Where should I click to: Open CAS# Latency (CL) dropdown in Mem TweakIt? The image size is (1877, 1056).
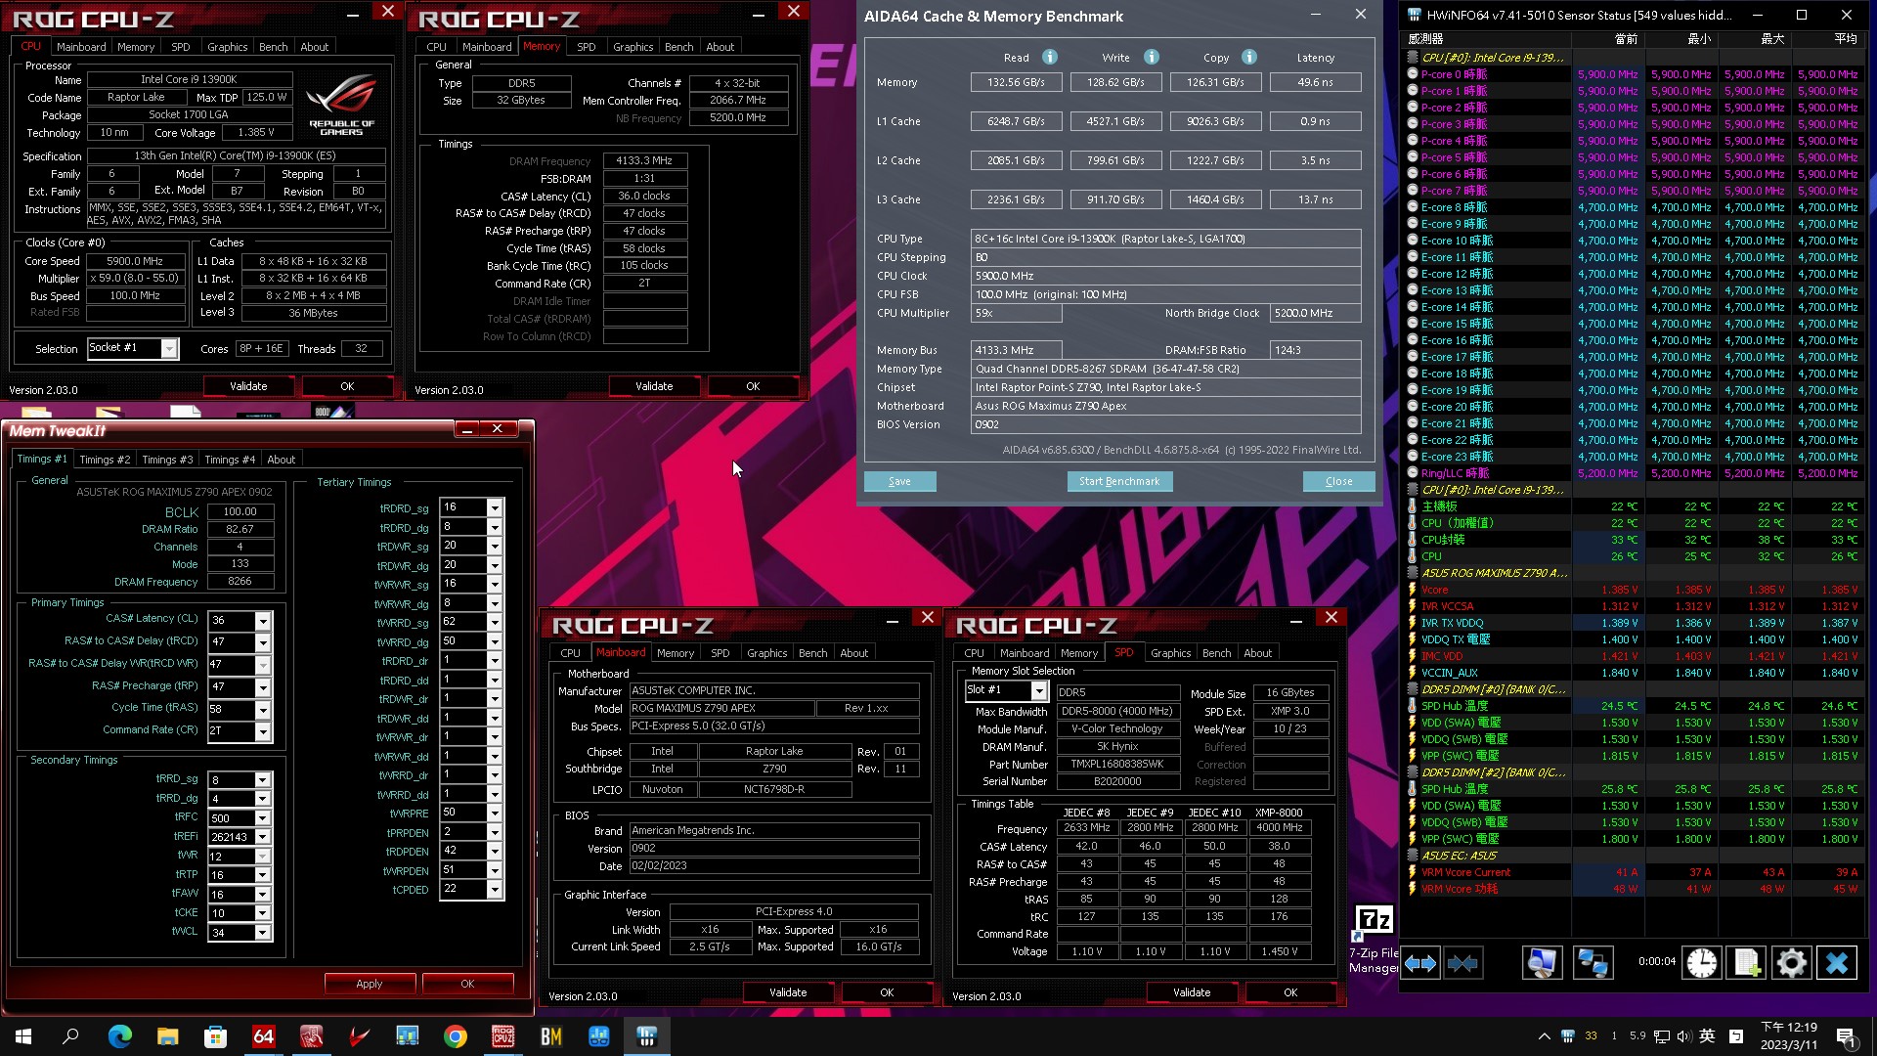(x=263, y=621)
